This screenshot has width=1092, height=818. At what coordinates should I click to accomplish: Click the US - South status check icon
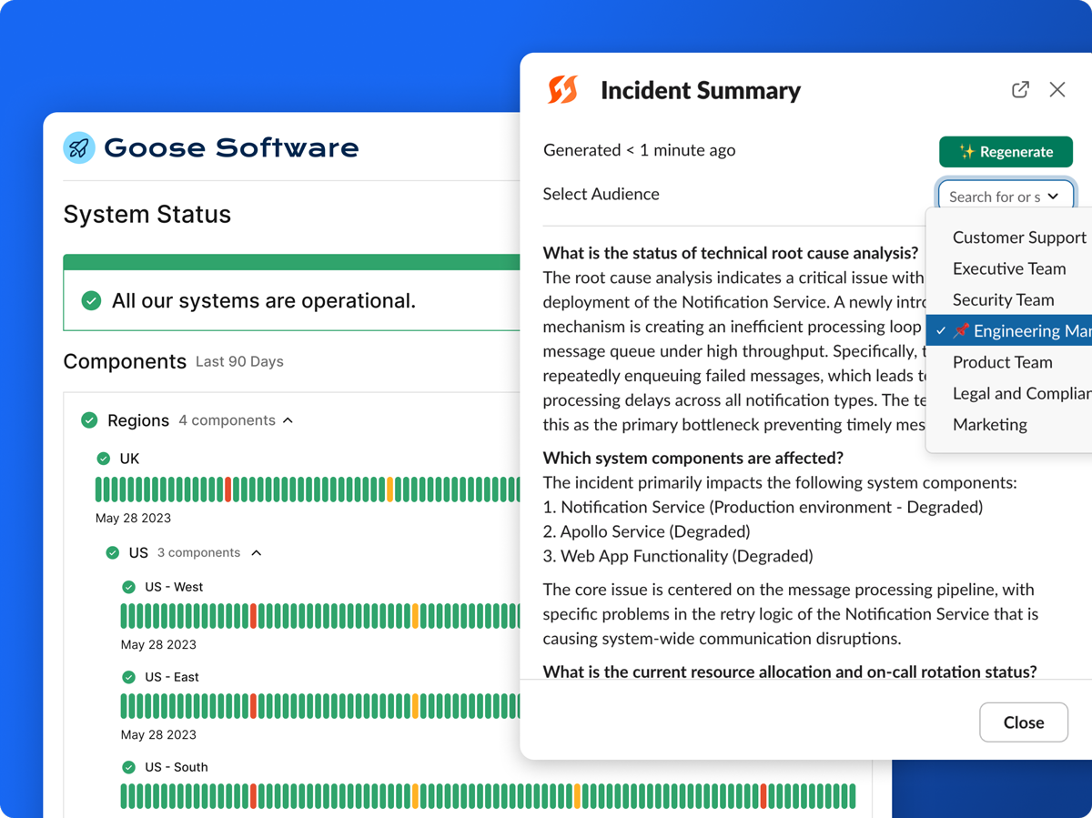pyautogui.click(x=128, y=767)
